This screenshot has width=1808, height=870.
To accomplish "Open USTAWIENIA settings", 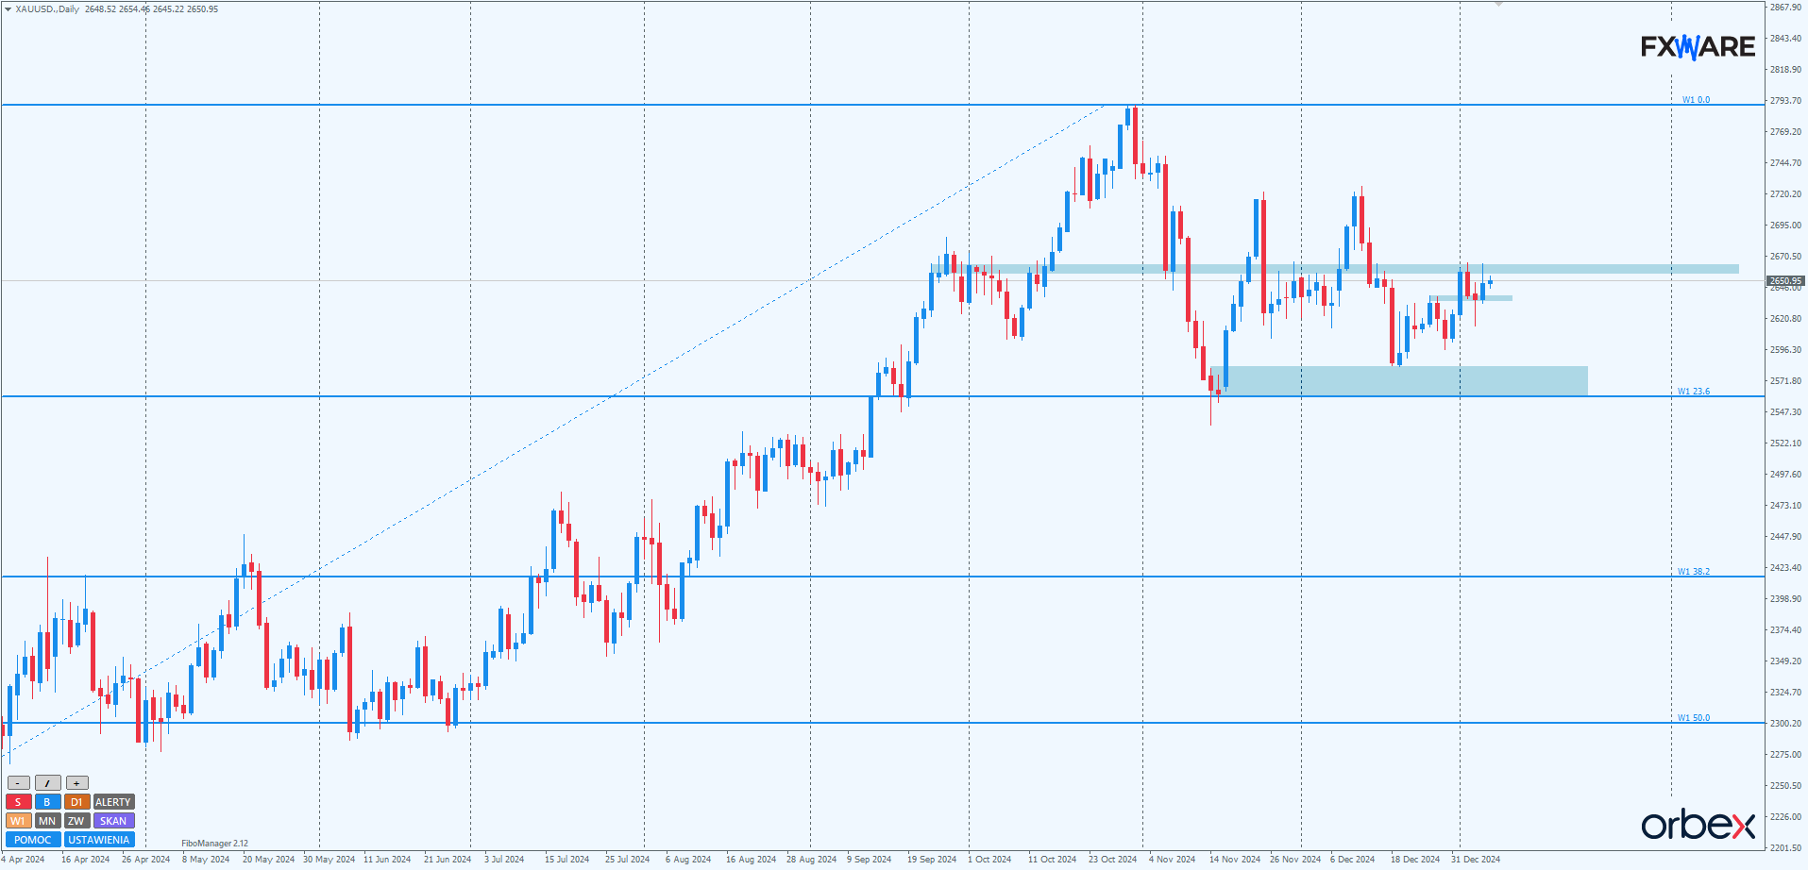I will pos(98,840).
